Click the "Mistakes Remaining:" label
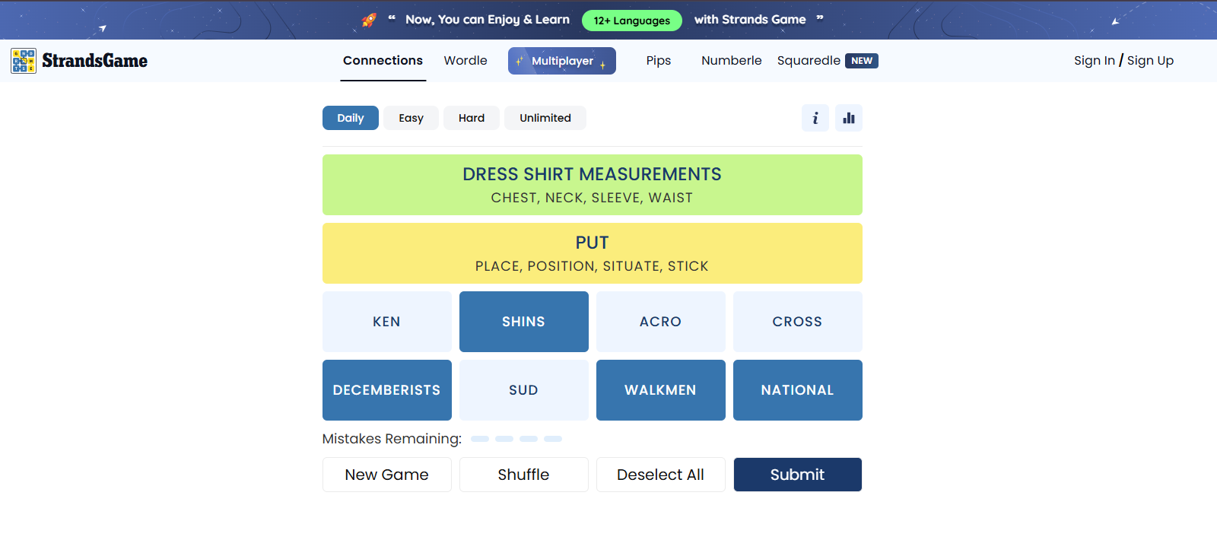1217x540 pixels. coord(392,439)
